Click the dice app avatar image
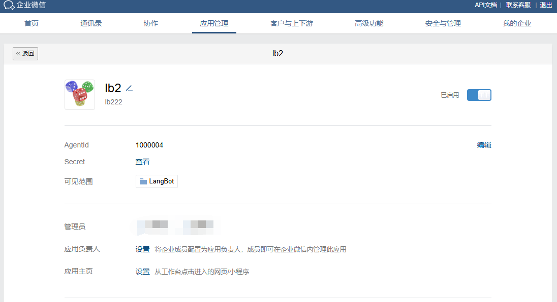The image size is (557, 302). click(80, 94)
